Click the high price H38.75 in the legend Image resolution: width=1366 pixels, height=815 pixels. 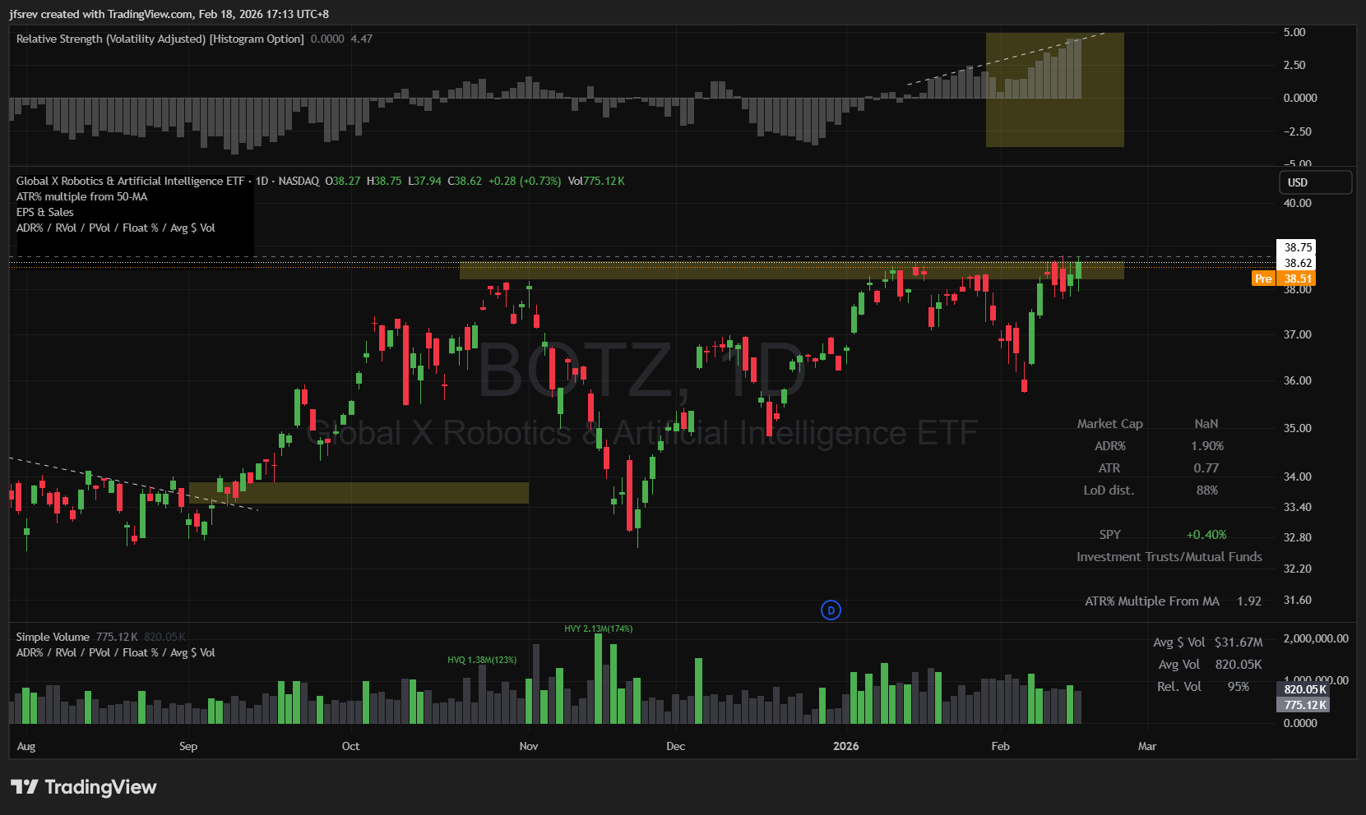384,181
